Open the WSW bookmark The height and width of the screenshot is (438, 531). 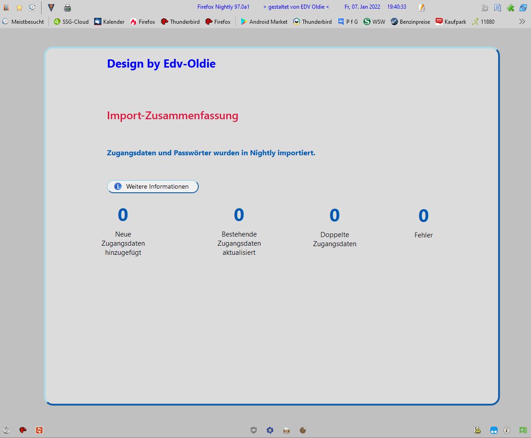click(374, 21)
